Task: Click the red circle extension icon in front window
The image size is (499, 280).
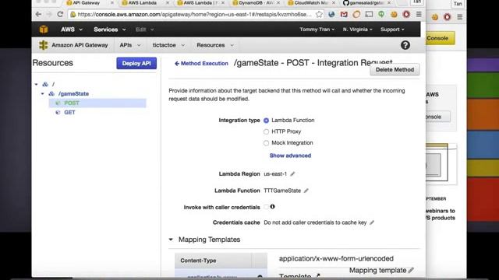Action: 406,14
